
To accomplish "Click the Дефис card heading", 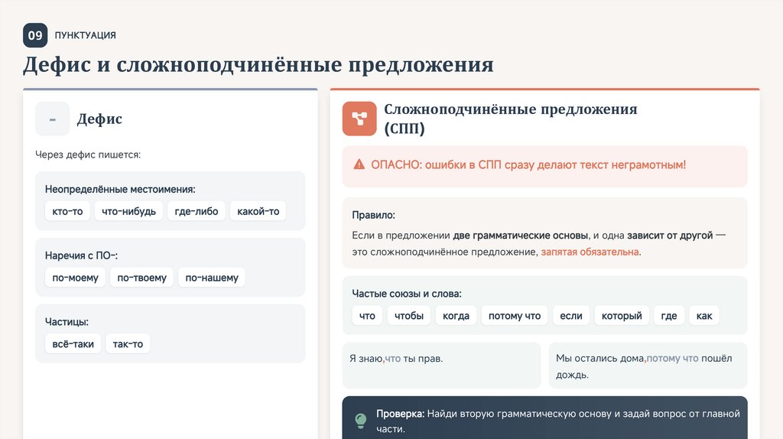I will (x=99, y=119).
